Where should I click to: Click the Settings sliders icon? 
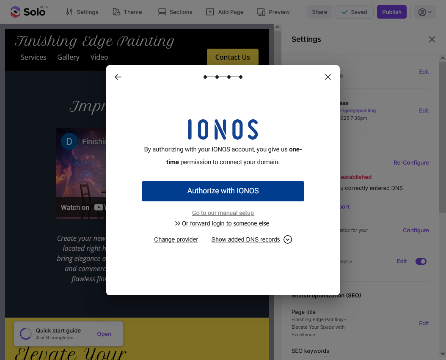coord(69,12)
